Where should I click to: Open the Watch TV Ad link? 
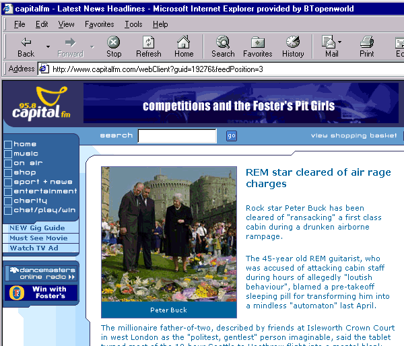point(34,248)
